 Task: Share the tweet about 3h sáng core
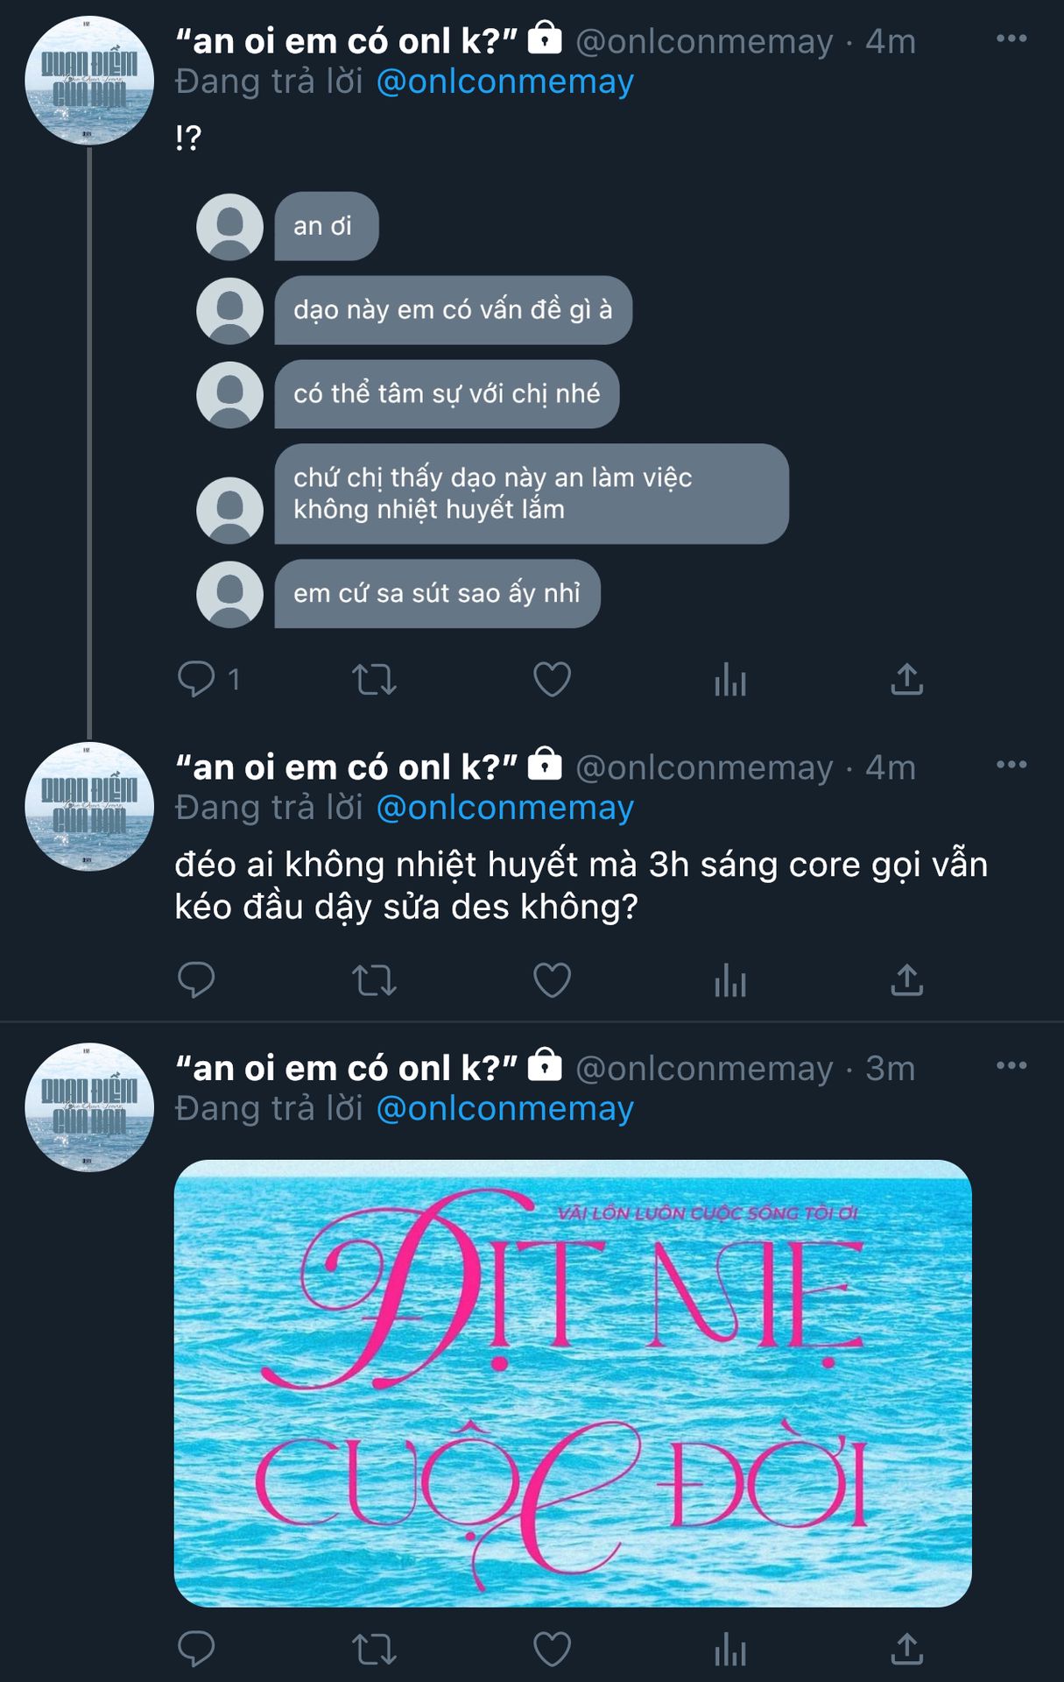point(907,979)
